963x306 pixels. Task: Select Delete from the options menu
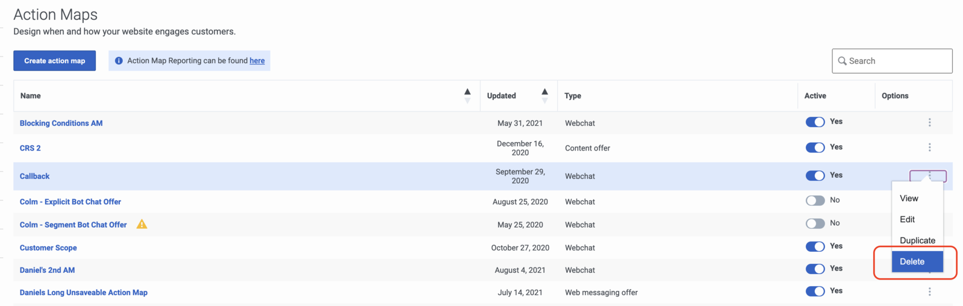917,261
